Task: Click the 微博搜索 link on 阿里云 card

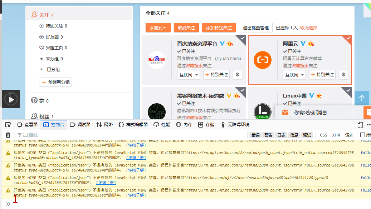Action: pyautogui.click(x=300, y=66)
